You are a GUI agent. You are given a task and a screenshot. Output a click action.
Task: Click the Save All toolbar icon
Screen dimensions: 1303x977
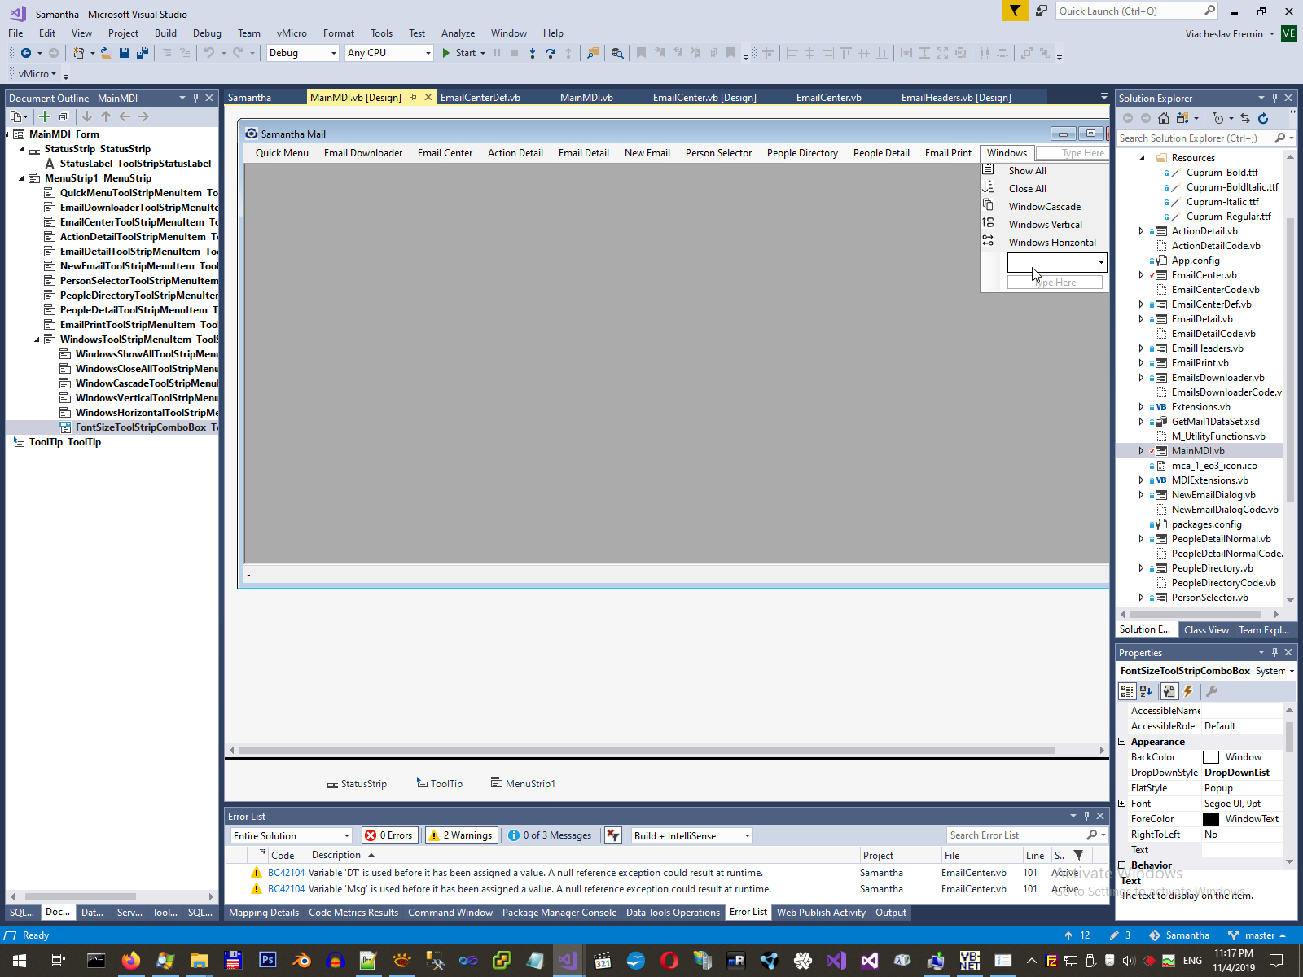click(x=143, y=53)
